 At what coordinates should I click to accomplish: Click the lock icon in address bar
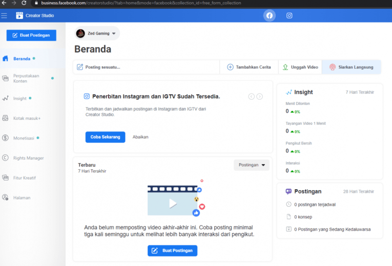pyautogui.click(x=36, y=3)
